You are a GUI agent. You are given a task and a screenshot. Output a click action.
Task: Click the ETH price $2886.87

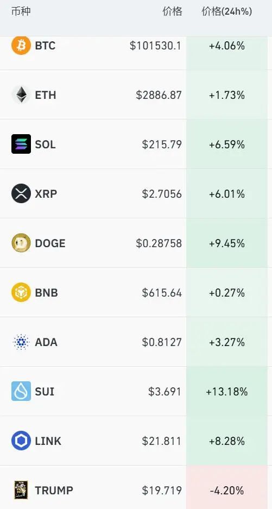click(159, 95)
